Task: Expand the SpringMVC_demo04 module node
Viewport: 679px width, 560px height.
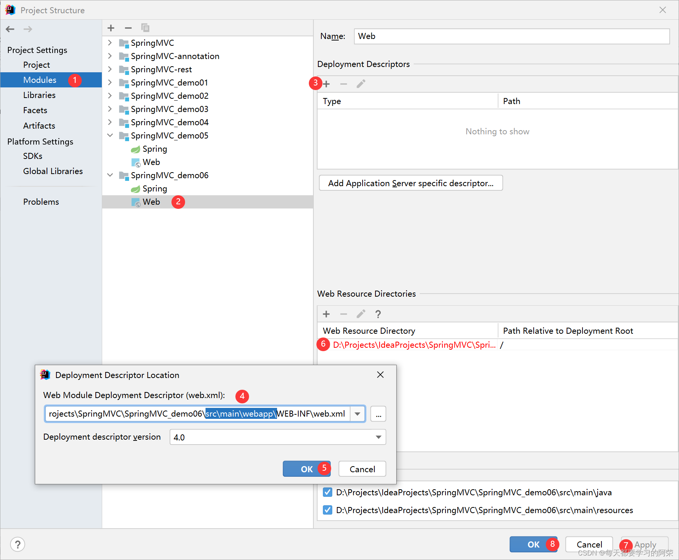Action: click(110, 122)
